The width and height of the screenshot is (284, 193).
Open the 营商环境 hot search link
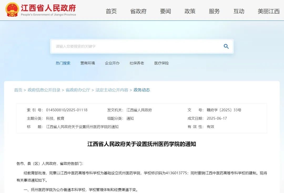click(88, 63)
